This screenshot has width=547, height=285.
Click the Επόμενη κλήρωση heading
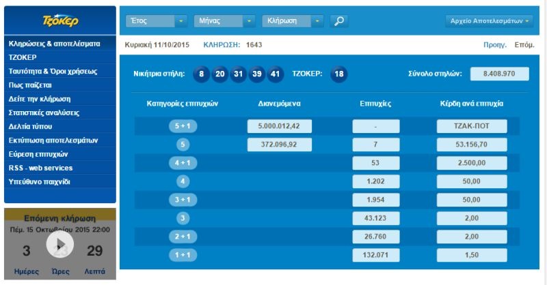coord(60,219)
